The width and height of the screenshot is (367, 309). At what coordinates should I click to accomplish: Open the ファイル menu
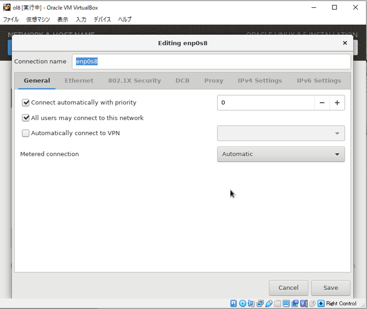pos(11,20)
